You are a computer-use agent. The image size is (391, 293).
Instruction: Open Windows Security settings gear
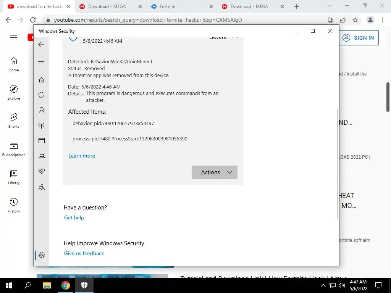[x=41, y=255]
